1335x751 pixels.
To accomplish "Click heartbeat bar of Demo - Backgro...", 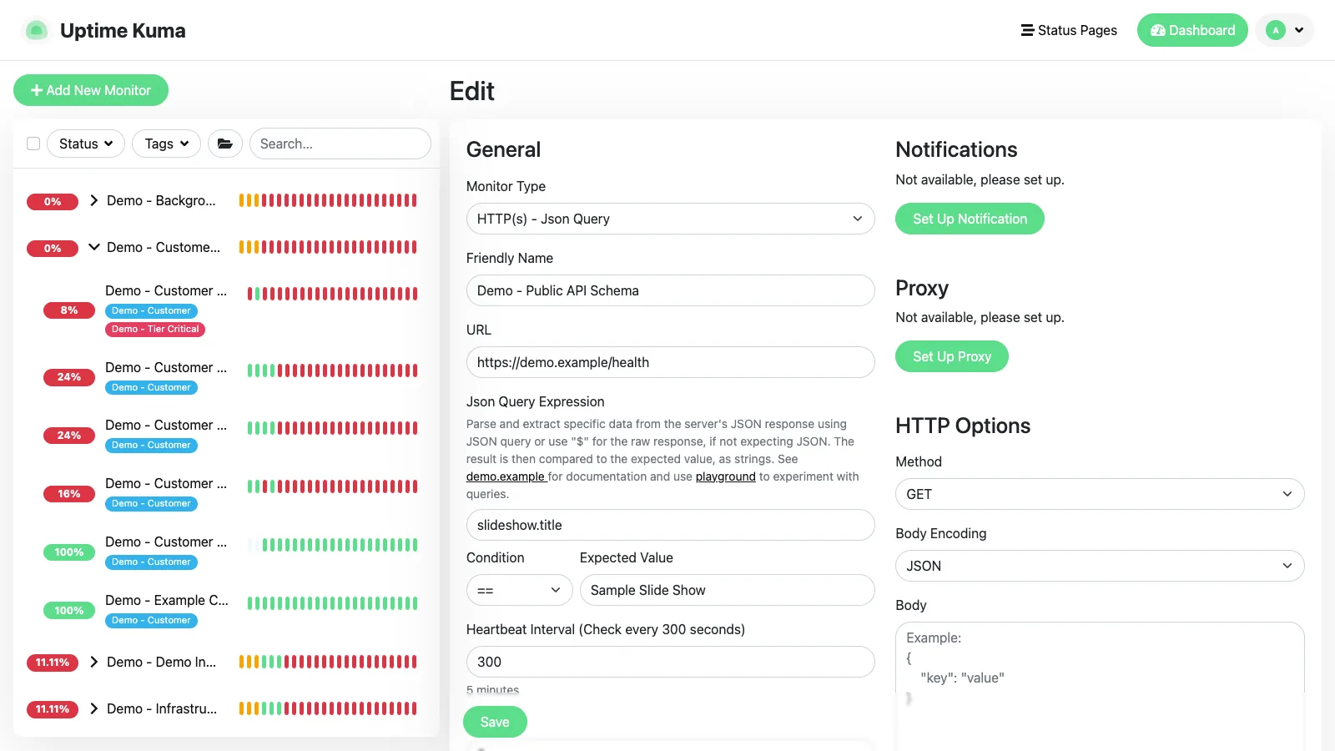I will 328,200.
